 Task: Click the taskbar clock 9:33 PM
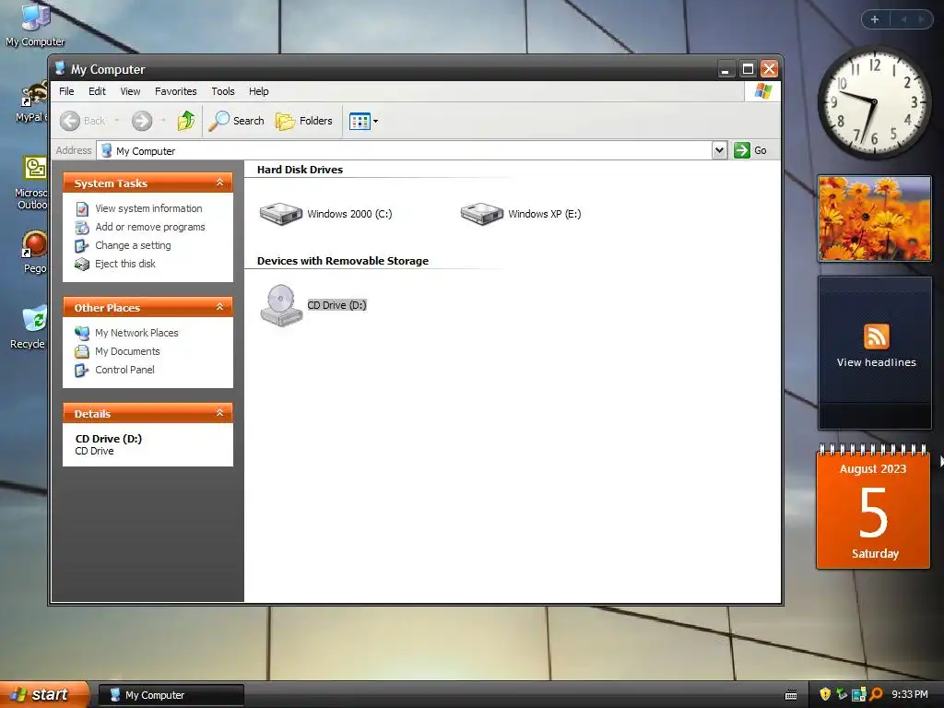point(910,694)
